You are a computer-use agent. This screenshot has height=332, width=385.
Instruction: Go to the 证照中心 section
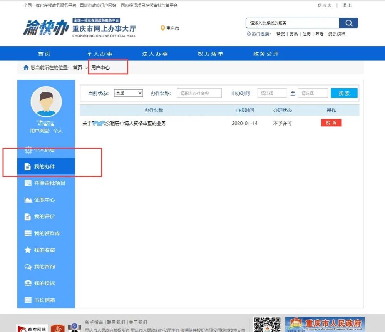[44, 200]
